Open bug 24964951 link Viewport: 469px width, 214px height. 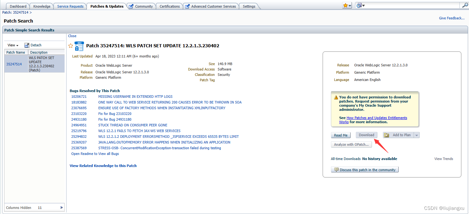[79, 125]
